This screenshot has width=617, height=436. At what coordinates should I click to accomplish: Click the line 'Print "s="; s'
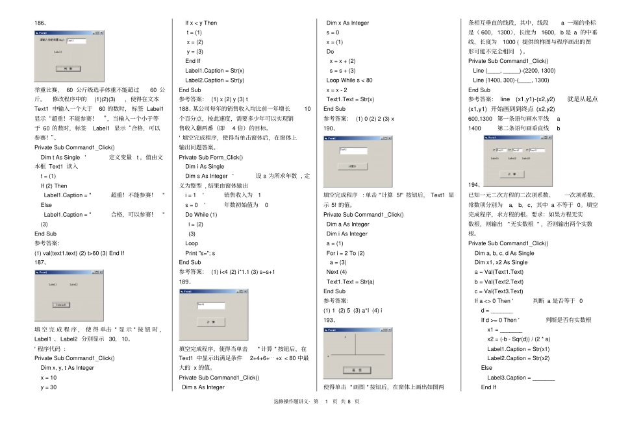pyautogui.click(x=200, y=253)
